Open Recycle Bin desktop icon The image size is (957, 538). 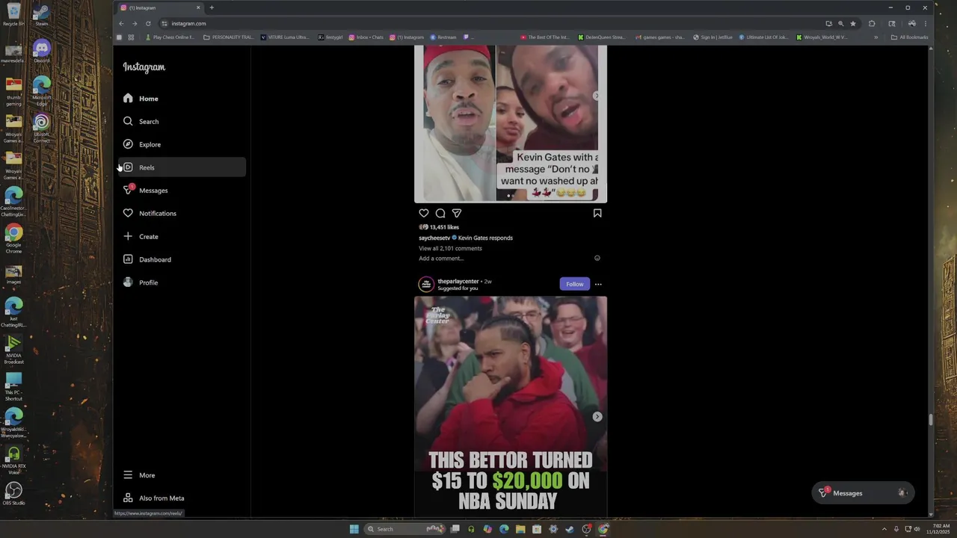click(x=13, y=14)
